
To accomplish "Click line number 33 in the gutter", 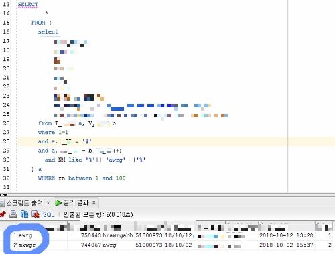I will click(6, 187).
